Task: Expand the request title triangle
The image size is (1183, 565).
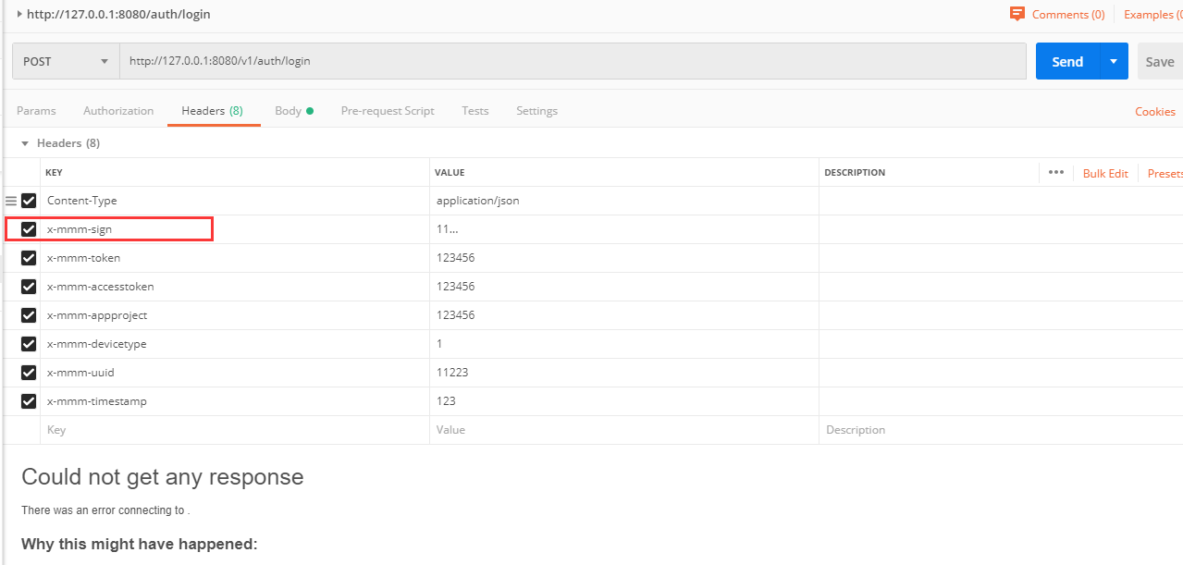Action: [x=19, y=14]
